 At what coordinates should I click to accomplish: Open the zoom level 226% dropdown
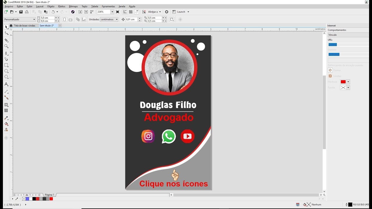pyautogui.click(x=112, y=12)
